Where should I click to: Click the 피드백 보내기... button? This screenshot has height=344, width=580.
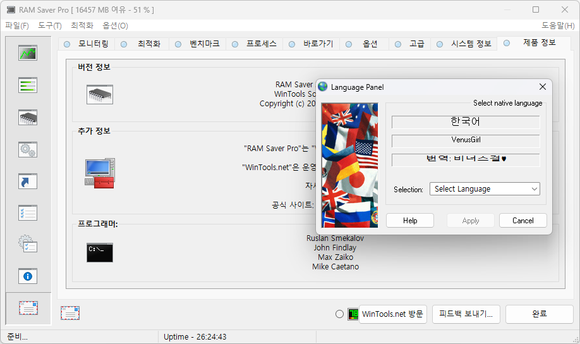click(466, 314)
